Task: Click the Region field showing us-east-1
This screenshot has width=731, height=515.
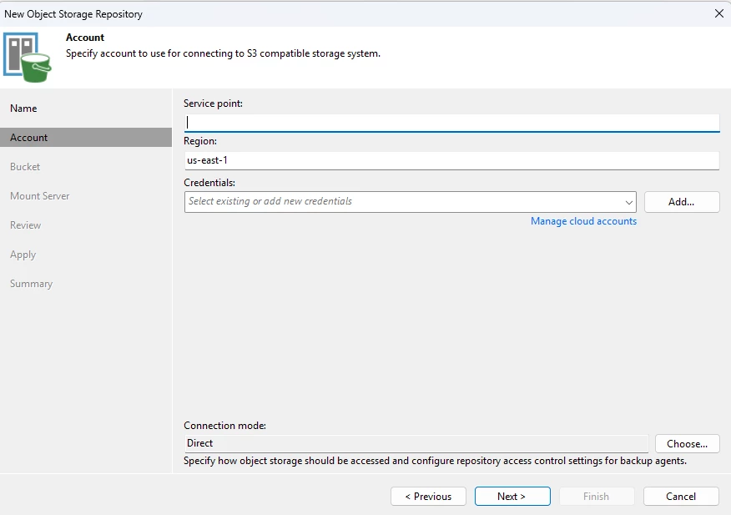Action: click(x=451, y=160)
